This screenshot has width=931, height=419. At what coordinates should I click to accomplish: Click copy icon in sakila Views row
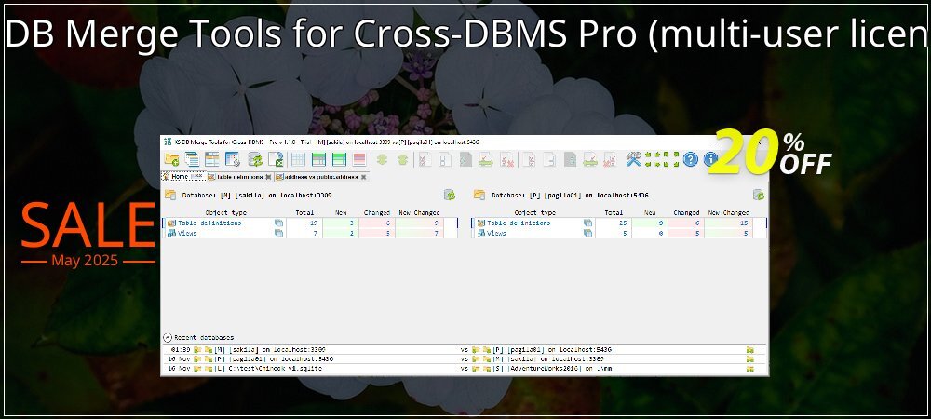pyautogui.click(x=278, y=233)
